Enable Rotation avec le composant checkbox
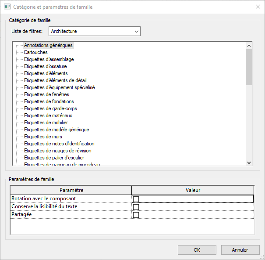Screen dimensions: 265x260 click(136, 199)
